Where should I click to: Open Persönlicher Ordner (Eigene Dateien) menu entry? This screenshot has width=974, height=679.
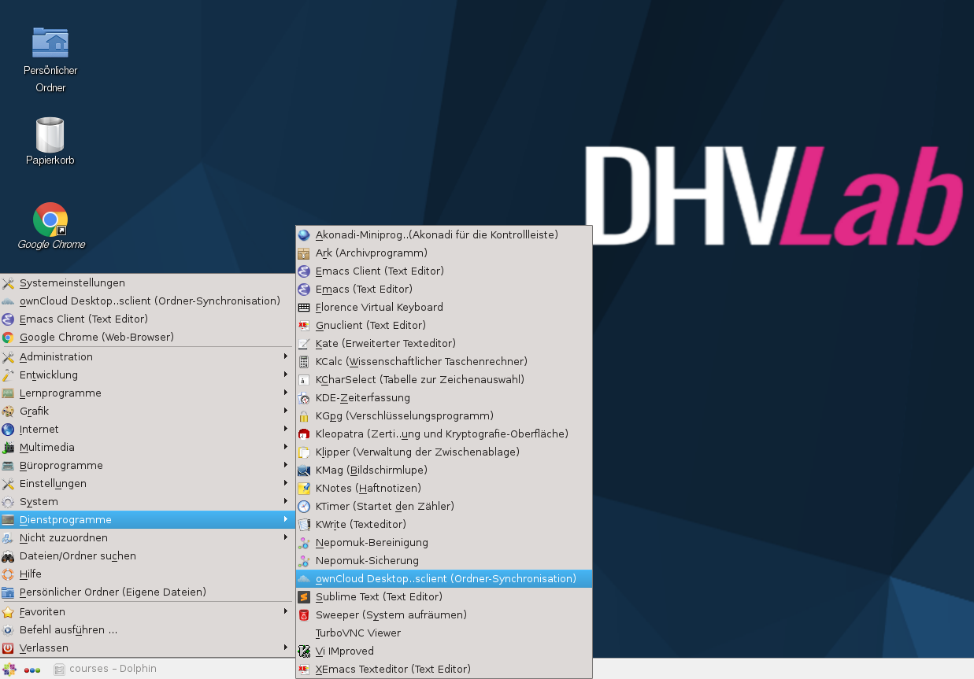click(x=146, y=592)
